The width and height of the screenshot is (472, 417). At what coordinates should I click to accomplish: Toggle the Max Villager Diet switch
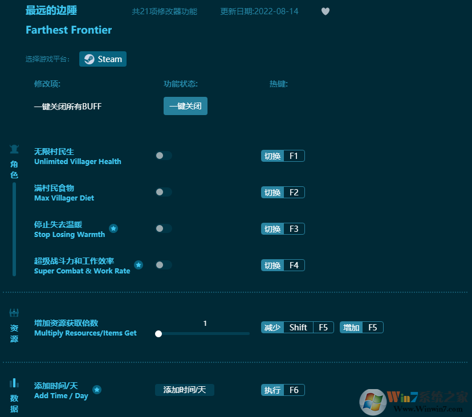coord(163,192)
